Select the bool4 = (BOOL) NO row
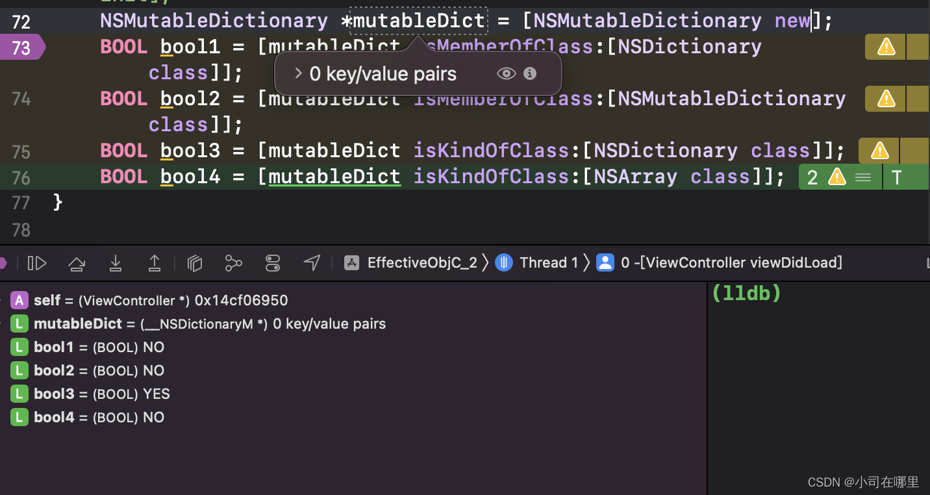Viewport: 930px width, 495px height. click(x=353, y=417)
